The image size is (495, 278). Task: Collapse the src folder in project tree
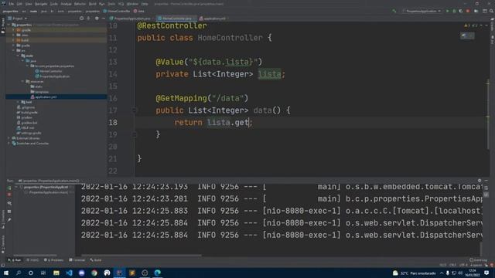coord(13,50)
